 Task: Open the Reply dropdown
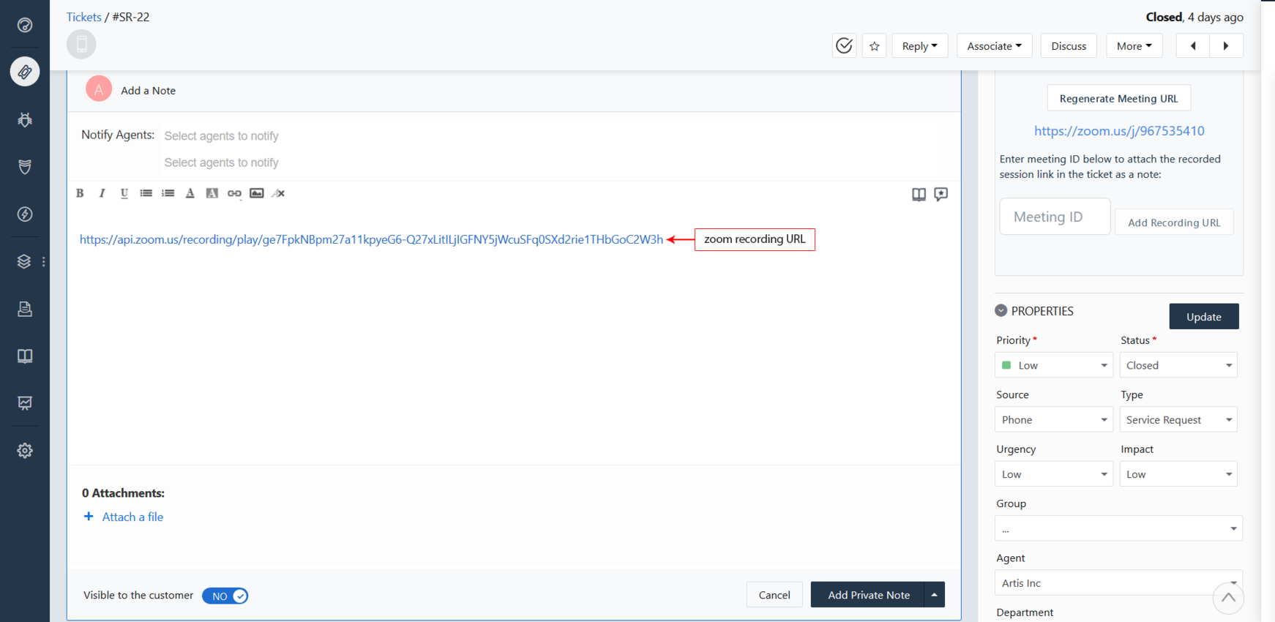(x=919, y=45)
